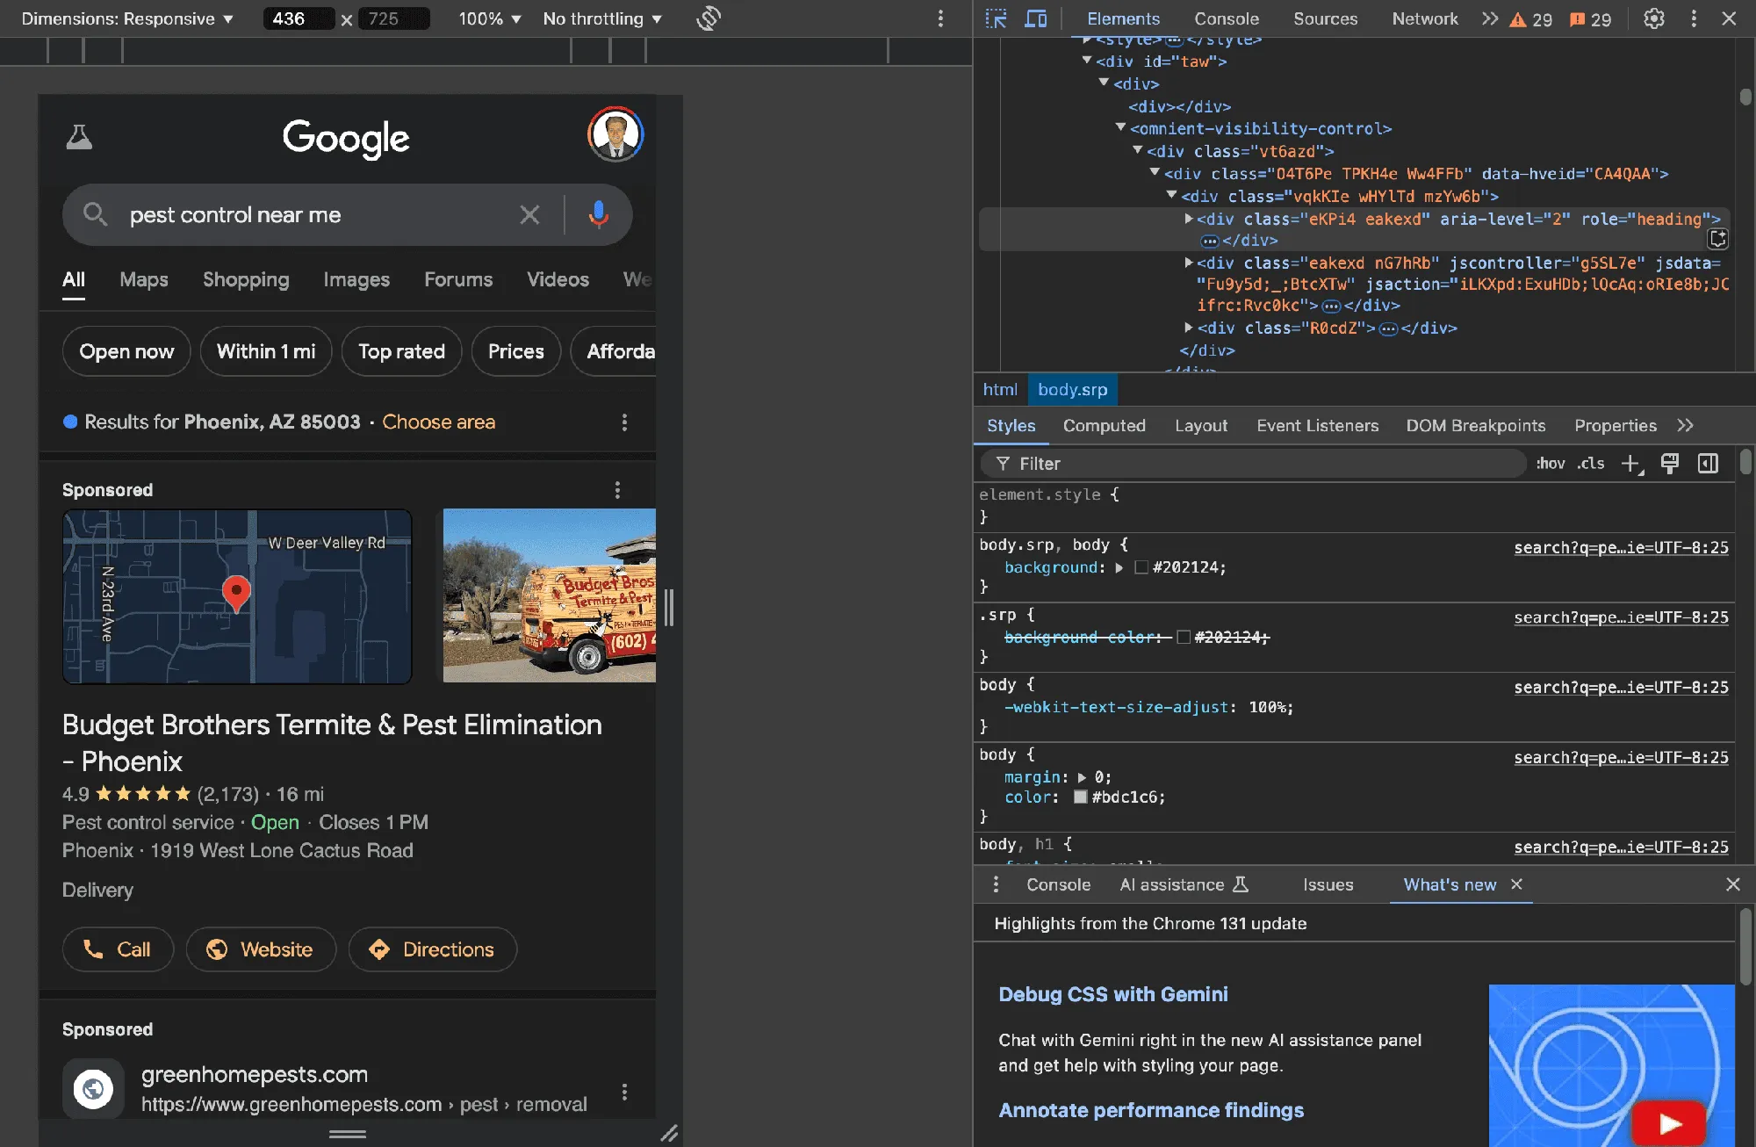
Task: Open the 100% zoom dropdown
Action: click(x=489, y=18)
